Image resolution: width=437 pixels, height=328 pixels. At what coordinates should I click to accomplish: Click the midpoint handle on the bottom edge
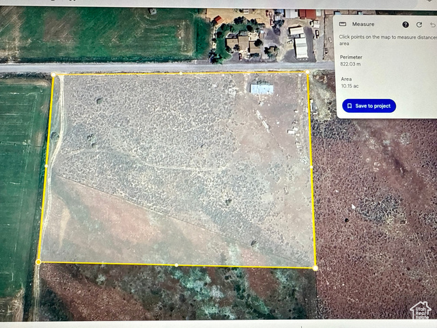click(x=176, y=264)
